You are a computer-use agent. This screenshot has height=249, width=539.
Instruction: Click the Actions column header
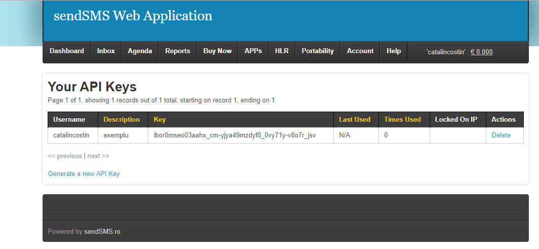pos(504,120)
